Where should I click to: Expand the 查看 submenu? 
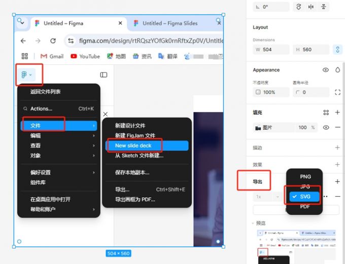[58, 145]
